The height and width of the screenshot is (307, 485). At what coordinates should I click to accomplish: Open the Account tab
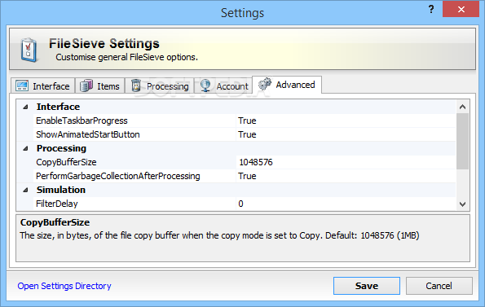tap(223, 86)
